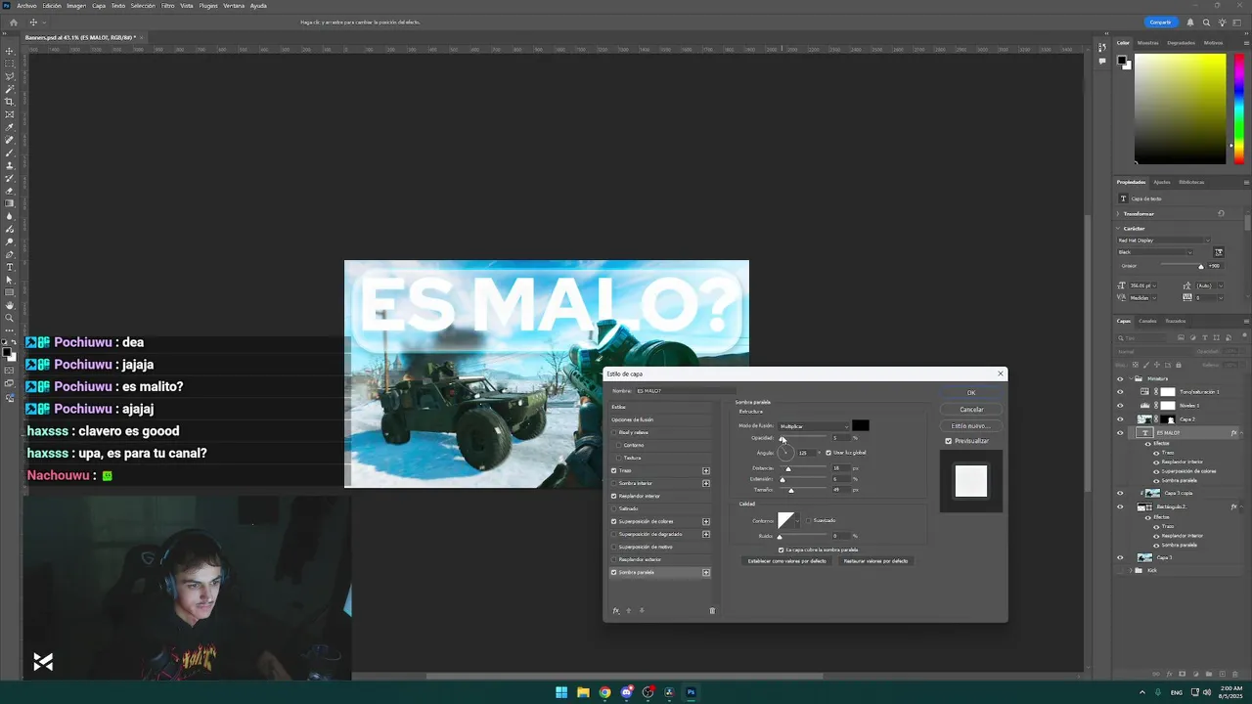The image size is (1252, 704).
Task: Click the Estilo nuevo... button
Action: point(971,426)
